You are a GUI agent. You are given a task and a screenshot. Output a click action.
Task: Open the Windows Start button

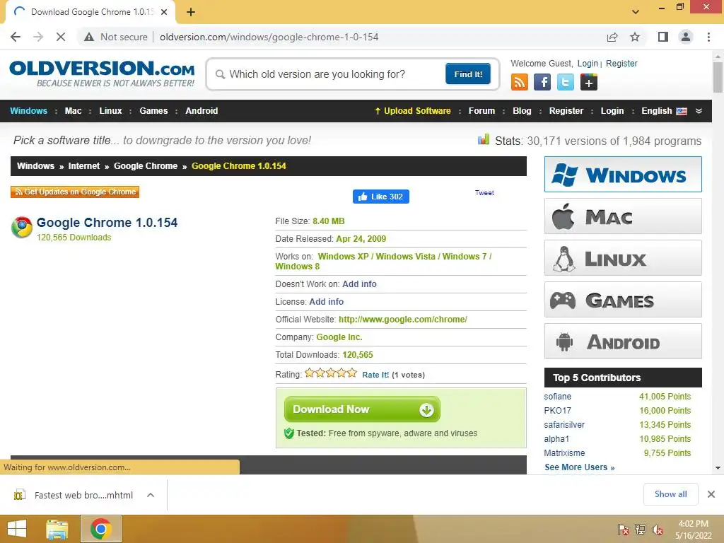coord(17,529)
